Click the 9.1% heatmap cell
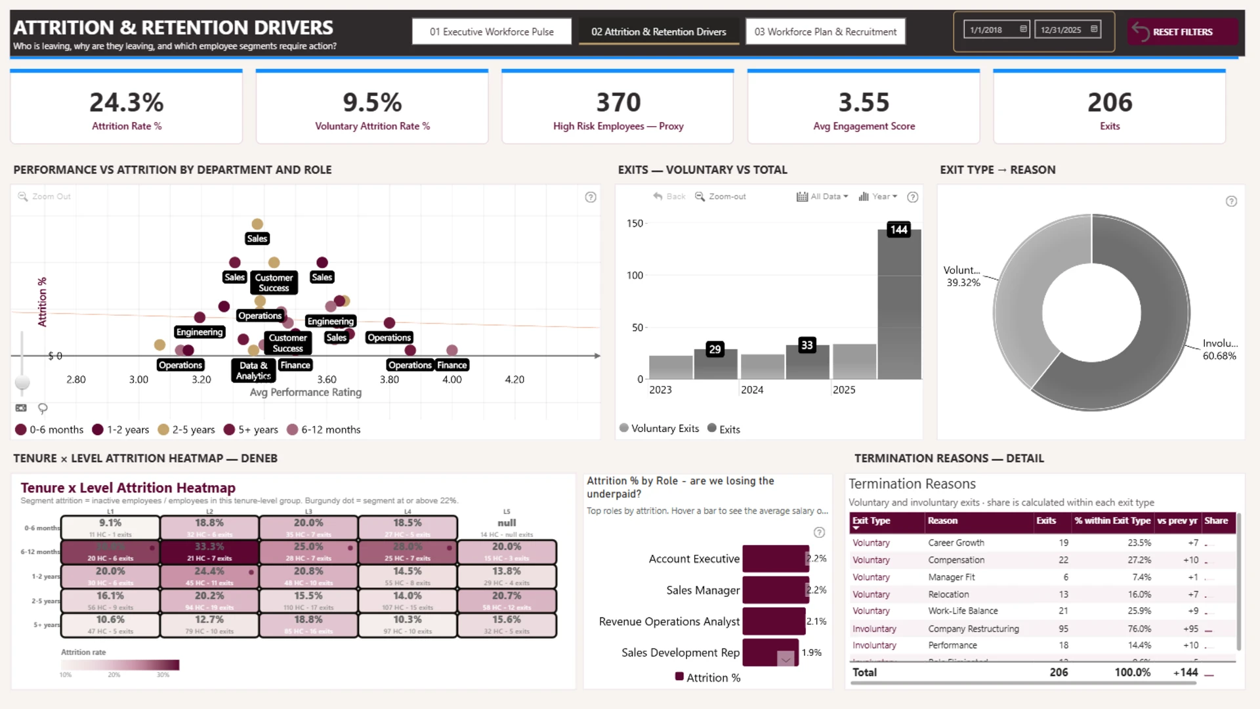 click(x=110, y=528)
